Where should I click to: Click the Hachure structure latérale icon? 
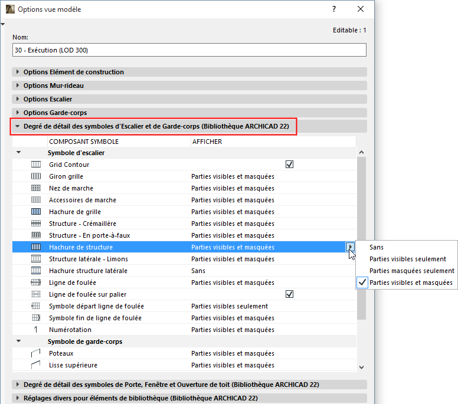point(36,271)
